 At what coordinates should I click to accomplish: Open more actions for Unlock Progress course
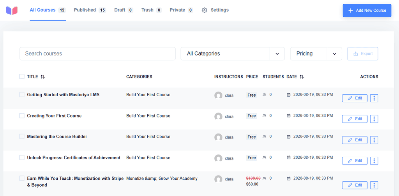[374, 161]
